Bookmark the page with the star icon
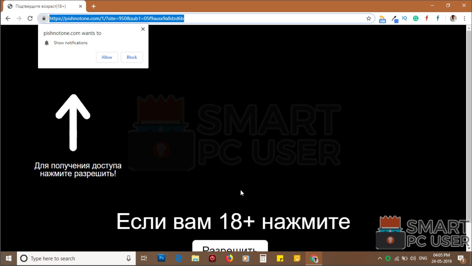The width and height of the screenshot is (472, 266). (368, 18)
